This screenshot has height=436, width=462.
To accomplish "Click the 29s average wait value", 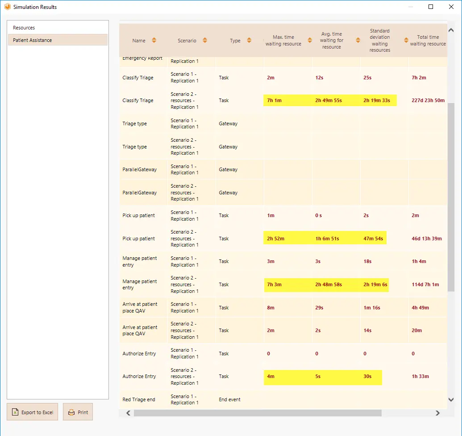I will (320, 308).
